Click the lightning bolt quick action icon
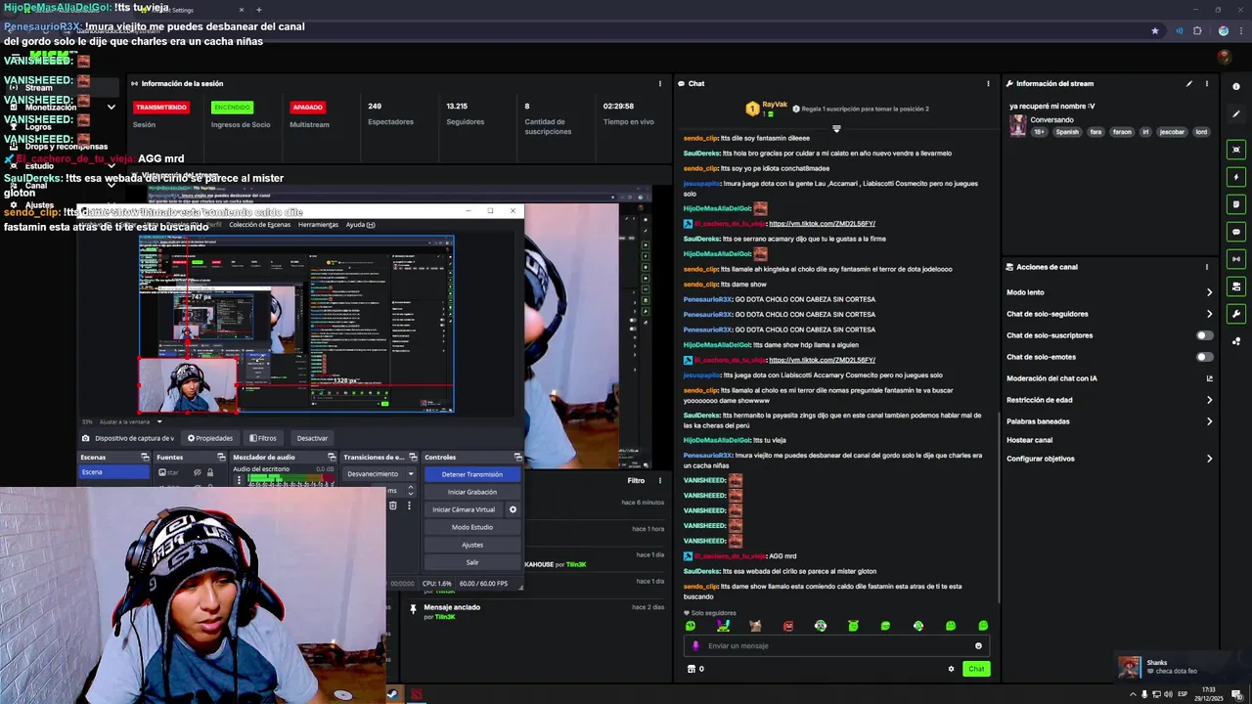The image size is (1252, 704). 1236,177
